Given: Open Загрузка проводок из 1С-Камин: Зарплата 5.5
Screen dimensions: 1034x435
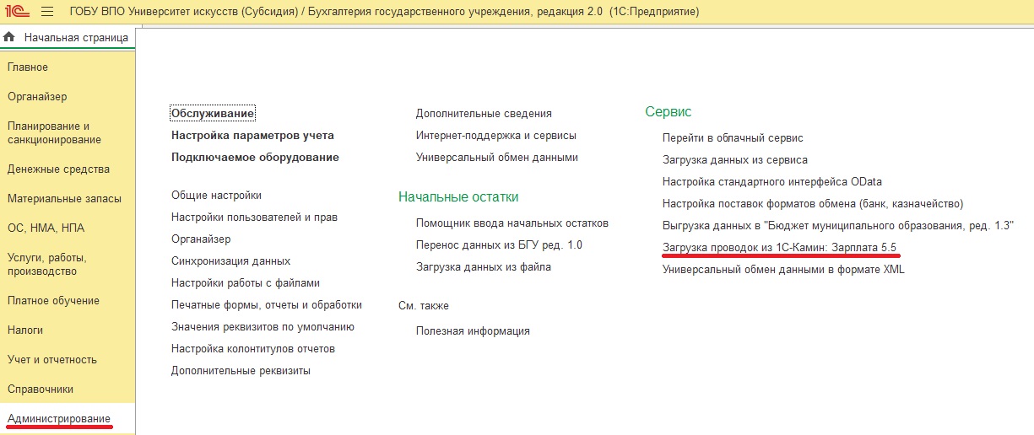Looking at the screenshot, I should pyautogui.click(x=779, y=248).
